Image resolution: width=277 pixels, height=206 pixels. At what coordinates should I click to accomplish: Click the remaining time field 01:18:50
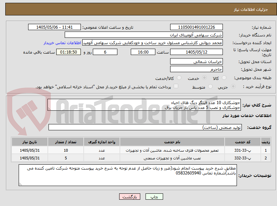(69, 52)
